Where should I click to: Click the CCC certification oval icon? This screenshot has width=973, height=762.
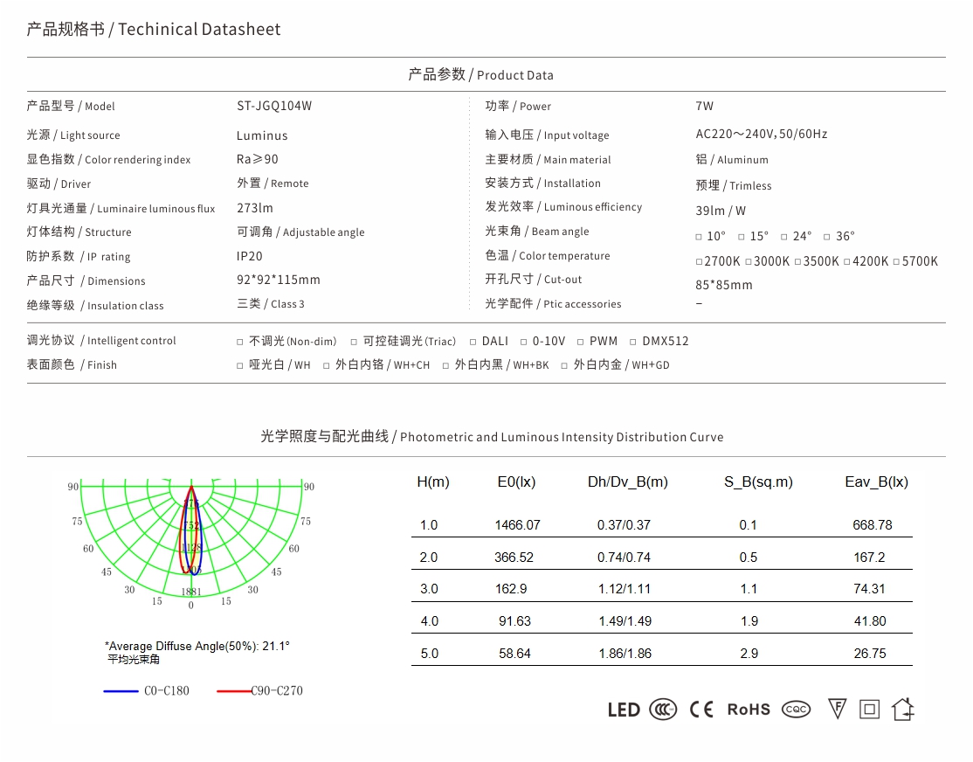(x=663, y=710)
